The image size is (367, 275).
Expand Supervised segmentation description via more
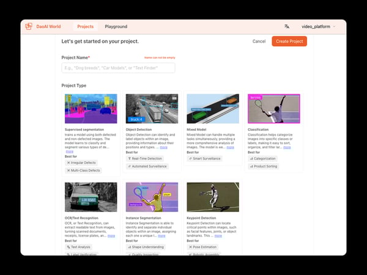click(x=69, y=151)
